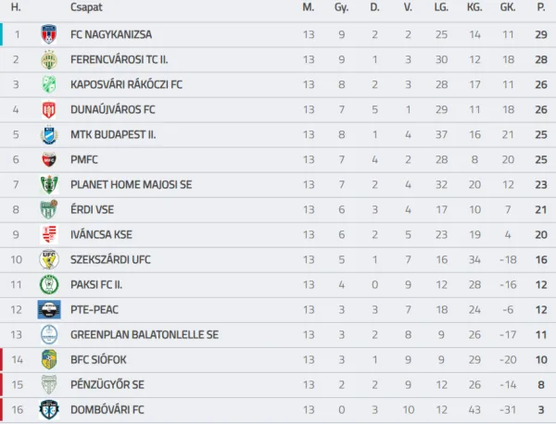This screenshot has height=424, width=556.
Task: Click the Planet Home Majosi SE logo
Action: pos(49,185)
